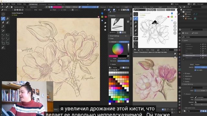Select the Arc primitive tool
This screenshot has height=116, width=207.
click(3, 39)
